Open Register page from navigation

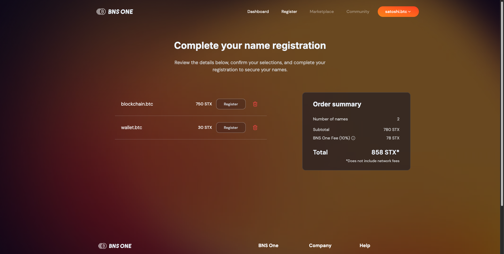(x=289, y=12)
